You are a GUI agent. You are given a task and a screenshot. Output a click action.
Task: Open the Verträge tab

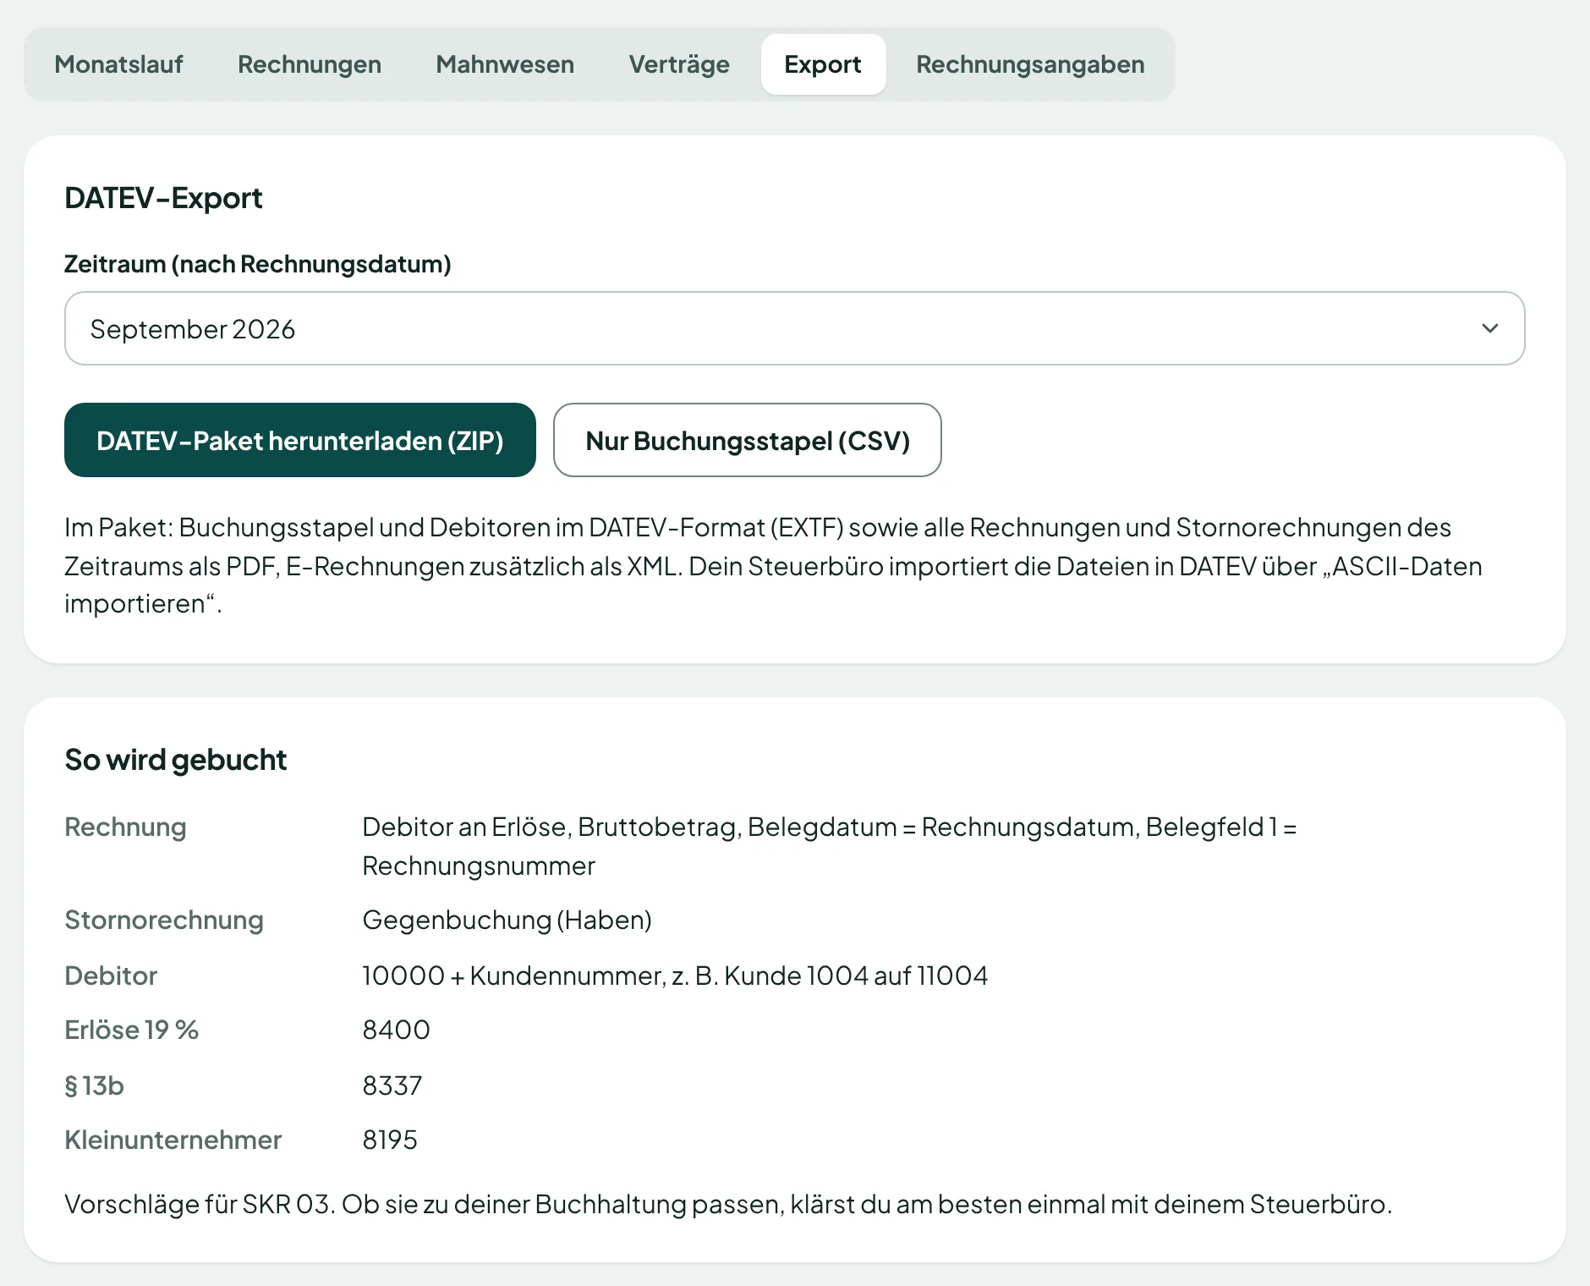pos(679,64)
